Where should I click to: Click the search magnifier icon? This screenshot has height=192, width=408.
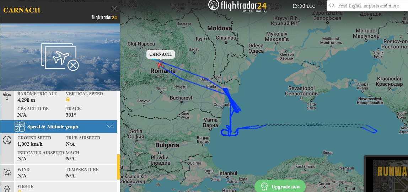click(332, 6)
